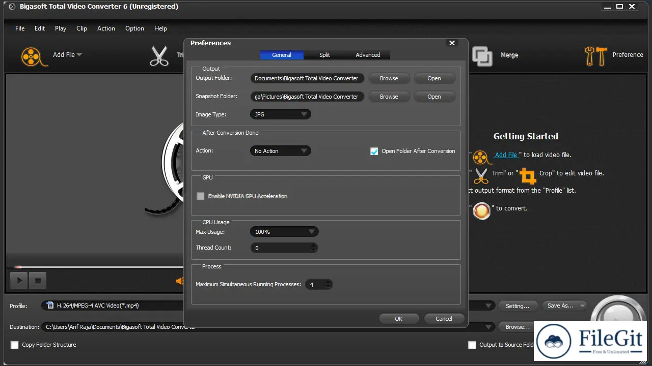Click Browse for Snapshot Folder
Screen dimensions: 652x366
(x=389, y=97)
